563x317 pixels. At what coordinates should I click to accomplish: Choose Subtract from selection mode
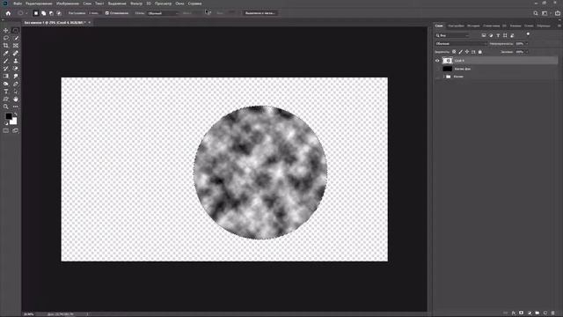point(51,13)
